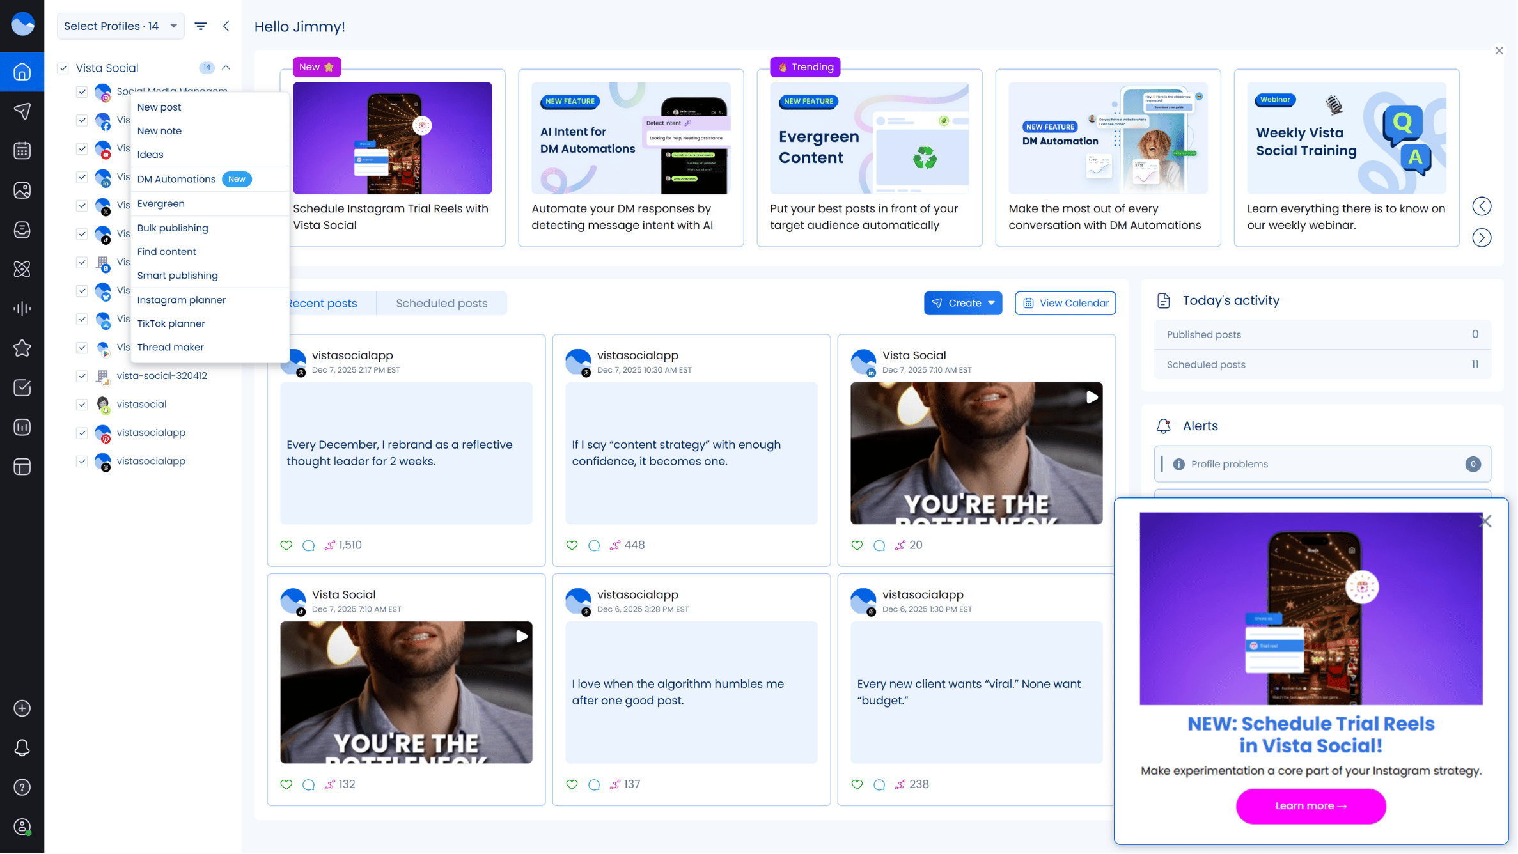Image resolution: width=1518 pixels, height=854 pixels.
Task: Switch to the Scheduled posts tab
Action: pyautogui.click(x=441, y=304)
